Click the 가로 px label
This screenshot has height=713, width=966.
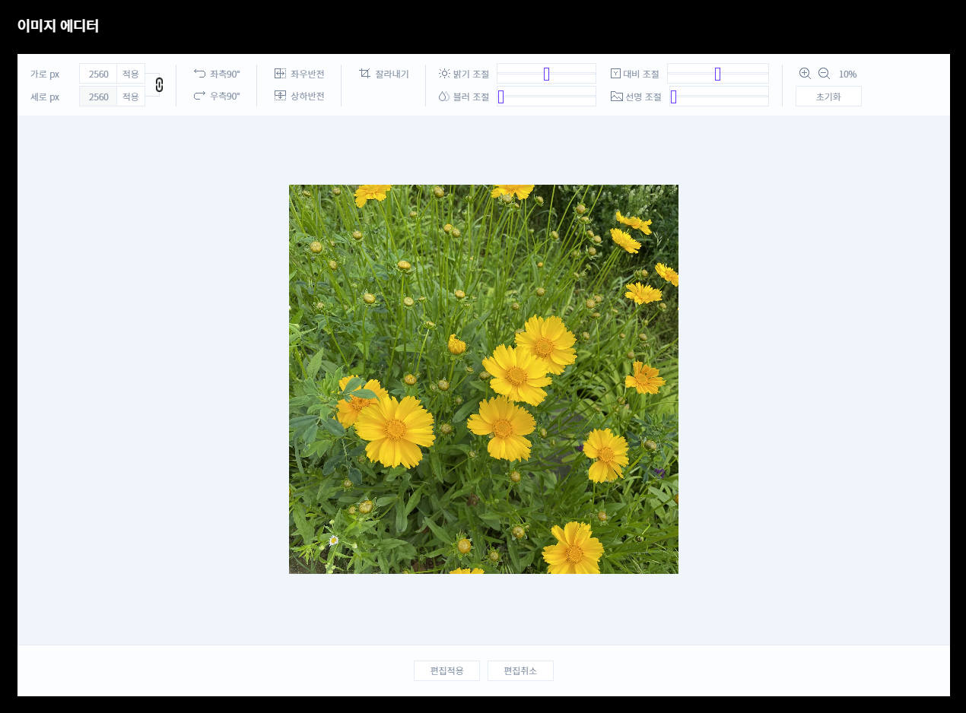point(45,74)
